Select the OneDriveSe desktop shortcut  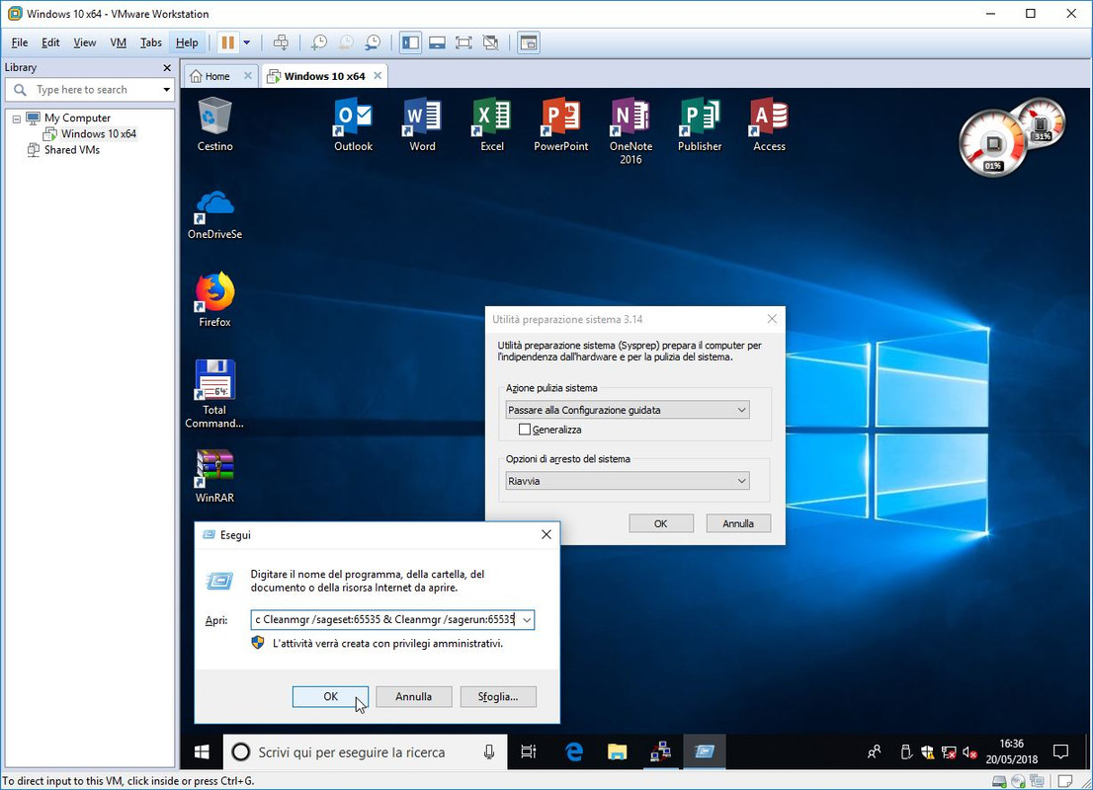pos(214,214)
